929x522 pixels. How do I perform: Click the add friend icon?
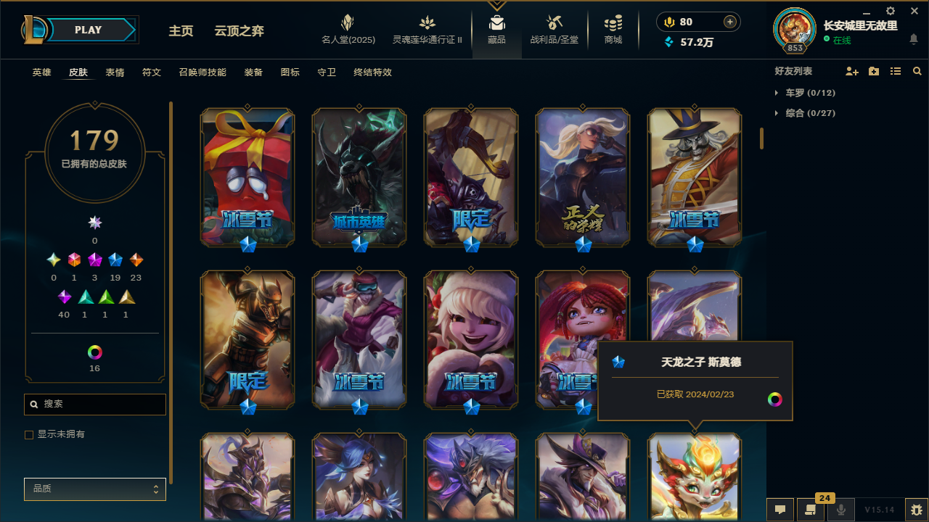(x=852, y=71)
